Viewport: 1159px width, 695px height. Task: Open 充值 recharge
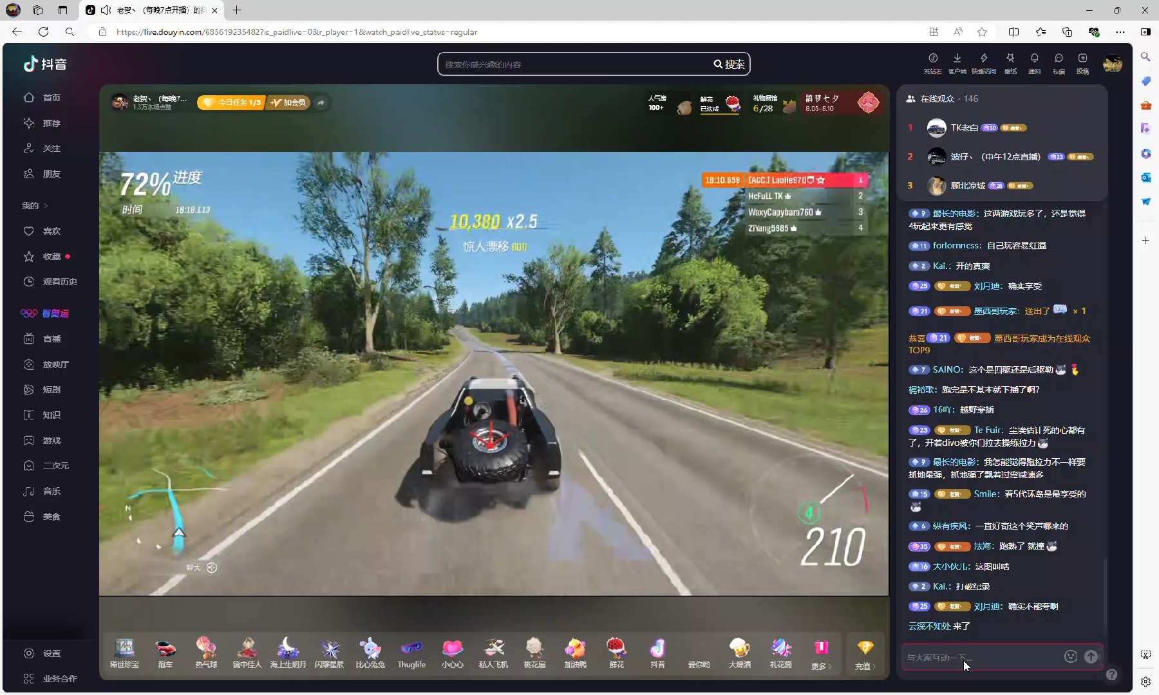click(865, 654)
